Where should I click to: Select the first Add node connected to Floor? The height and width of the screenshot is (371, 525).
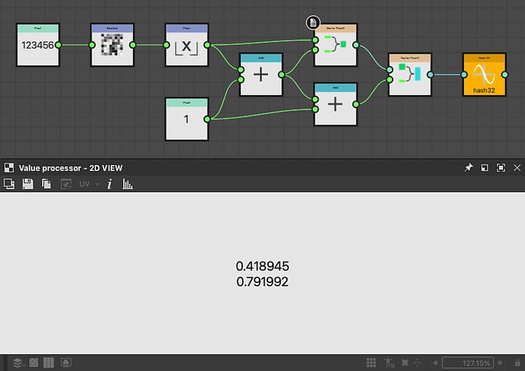coord(261,75)
